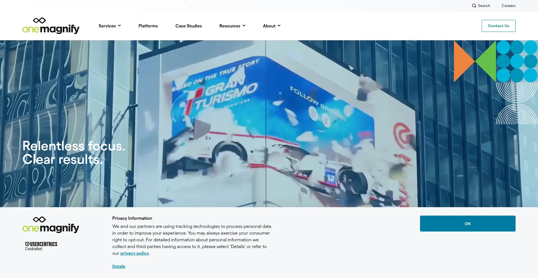Accept cookies with the OK button
Image resolution: width=538 pixels, height=278 pixels.
click(467, 223)
